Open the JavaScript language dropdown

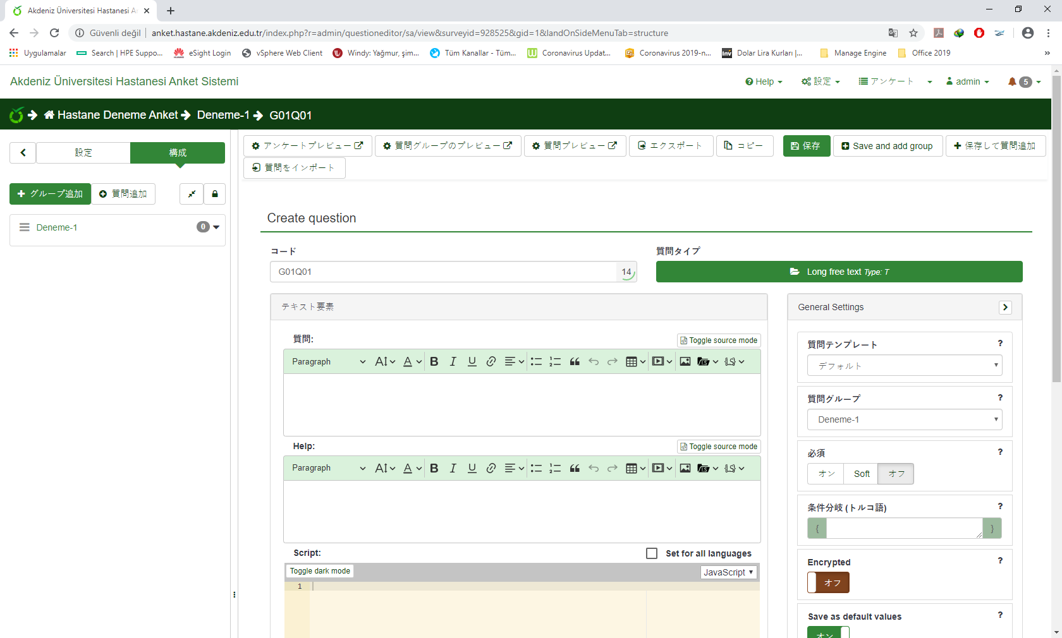tap(728, 572)
